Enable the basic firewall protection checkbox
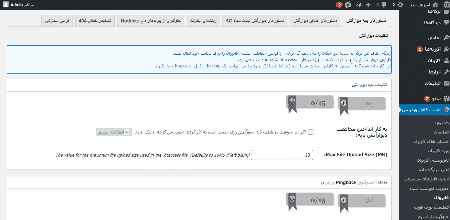 pyautogui.click(x=311, y=132)
